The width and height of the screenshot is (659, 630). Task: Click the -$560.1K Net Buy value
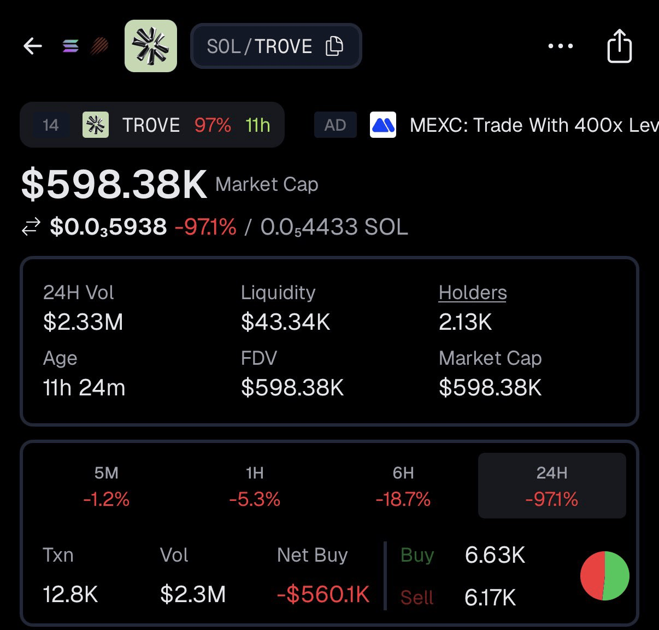323,594
